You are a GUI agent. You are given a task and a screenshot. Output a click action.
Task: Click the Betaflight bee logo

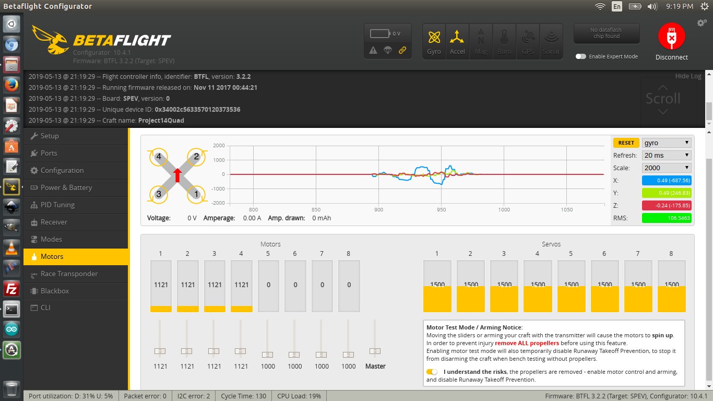50,40
